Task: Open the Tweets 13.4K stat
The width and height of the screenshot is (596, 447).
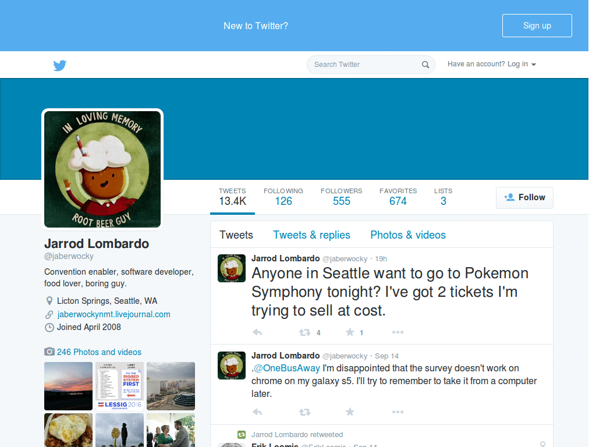Action: (x=232, y=197)
